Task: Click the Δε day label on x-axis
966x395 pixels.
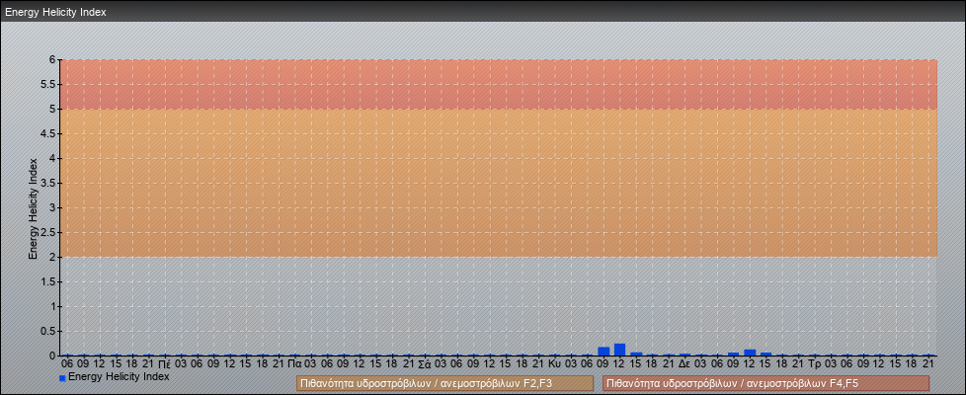Action: 684,364
